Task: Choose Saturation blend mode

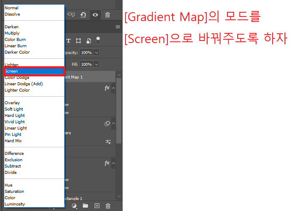Action: click(x=34, y=192)
